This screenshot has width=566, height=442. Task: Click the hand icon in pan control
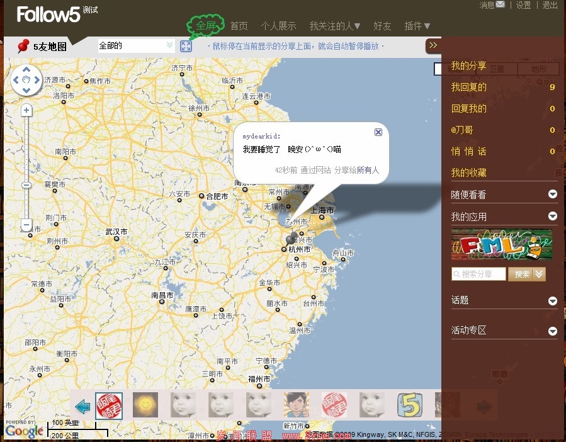pos(26,80)
